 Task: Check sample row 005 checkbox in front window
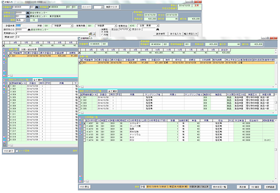click(80, 109)
